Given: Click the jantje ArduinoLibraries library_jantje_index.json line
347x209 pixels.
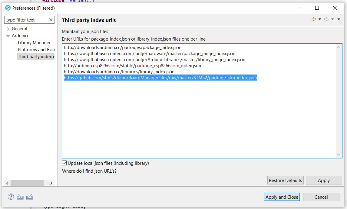Looking at the screenshot, I should point(155,60).
